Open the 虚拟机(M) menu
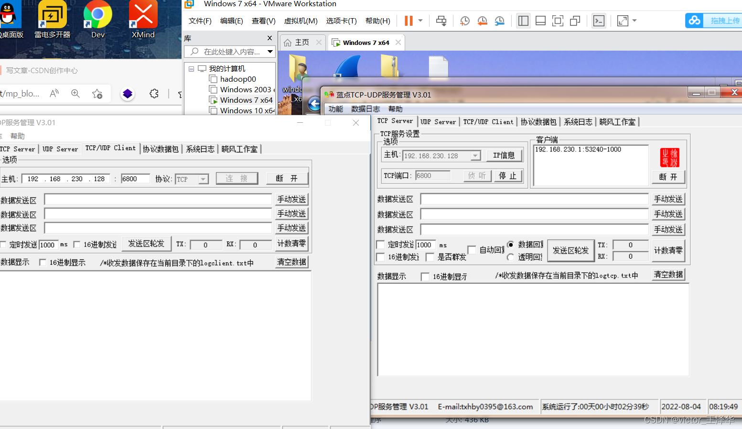Screen dimensions: 742x429 [x=301, y=21]
